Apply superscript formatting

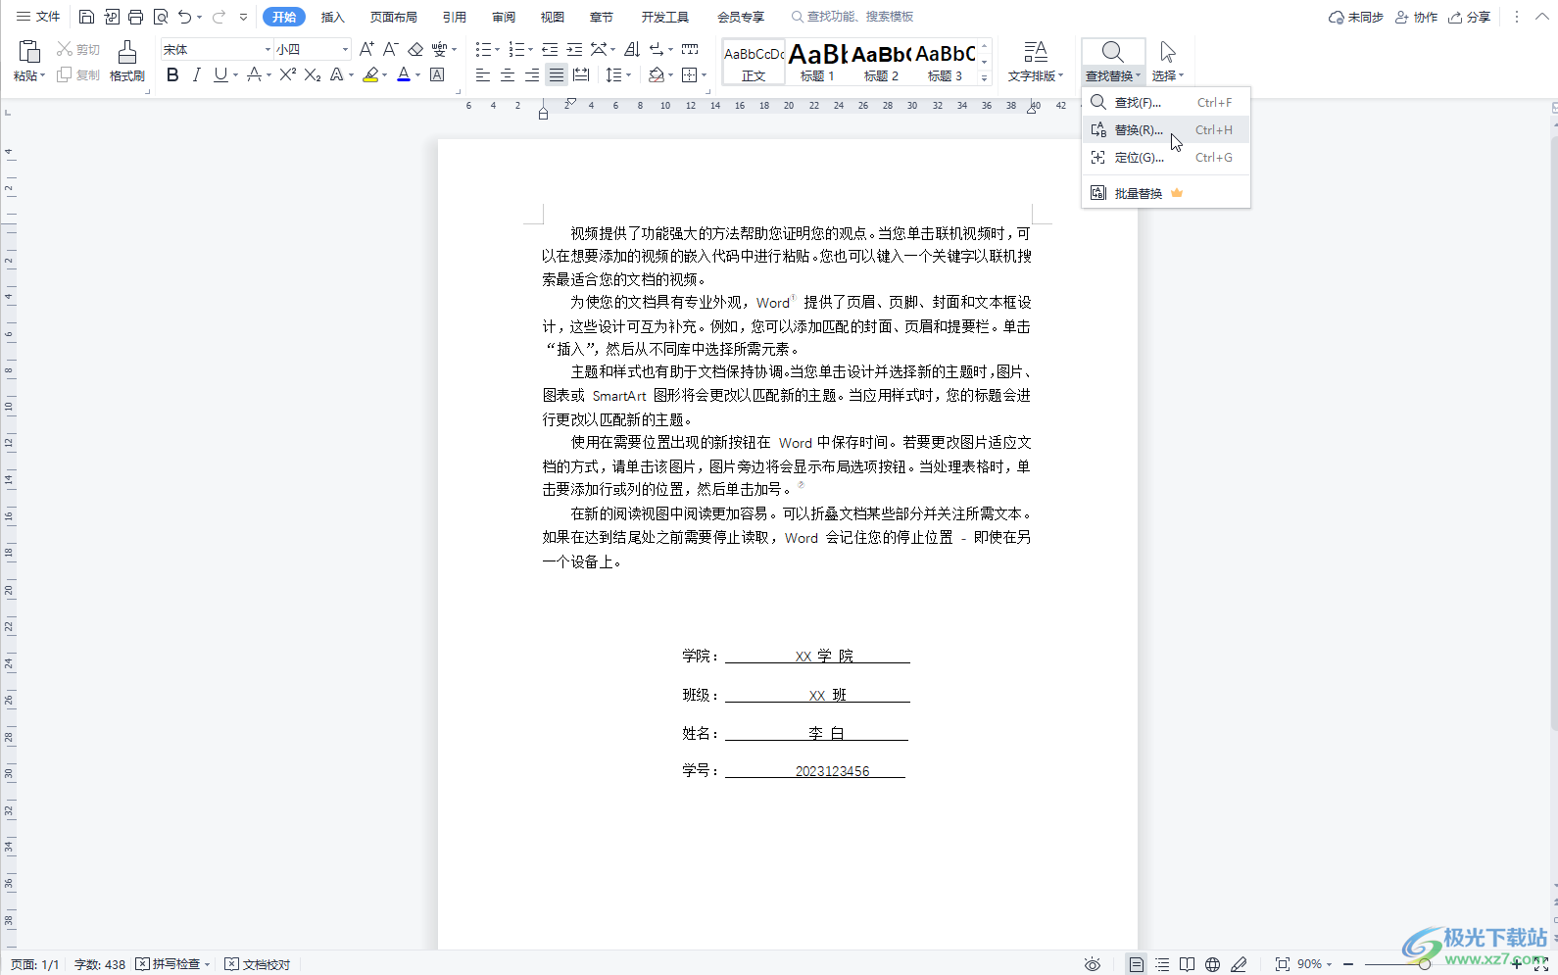pyautogui.click(x=287, y=74)
